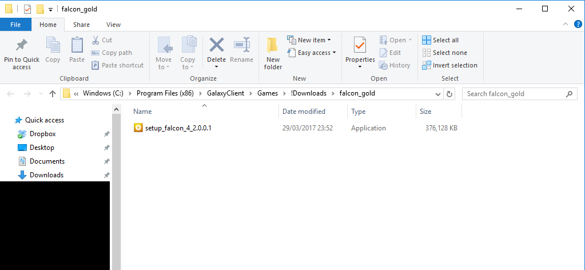Click the setup_falcon installer file icon
The image size is (585, 270).
pos(138,128)
